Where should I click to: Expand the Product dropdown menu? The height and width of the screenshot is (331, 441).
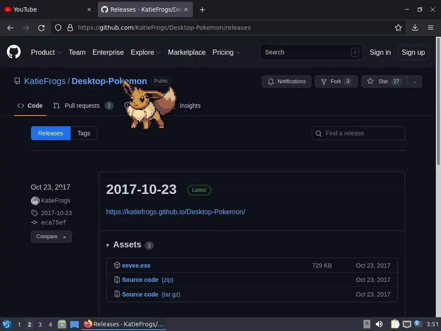tap(46, 52)
